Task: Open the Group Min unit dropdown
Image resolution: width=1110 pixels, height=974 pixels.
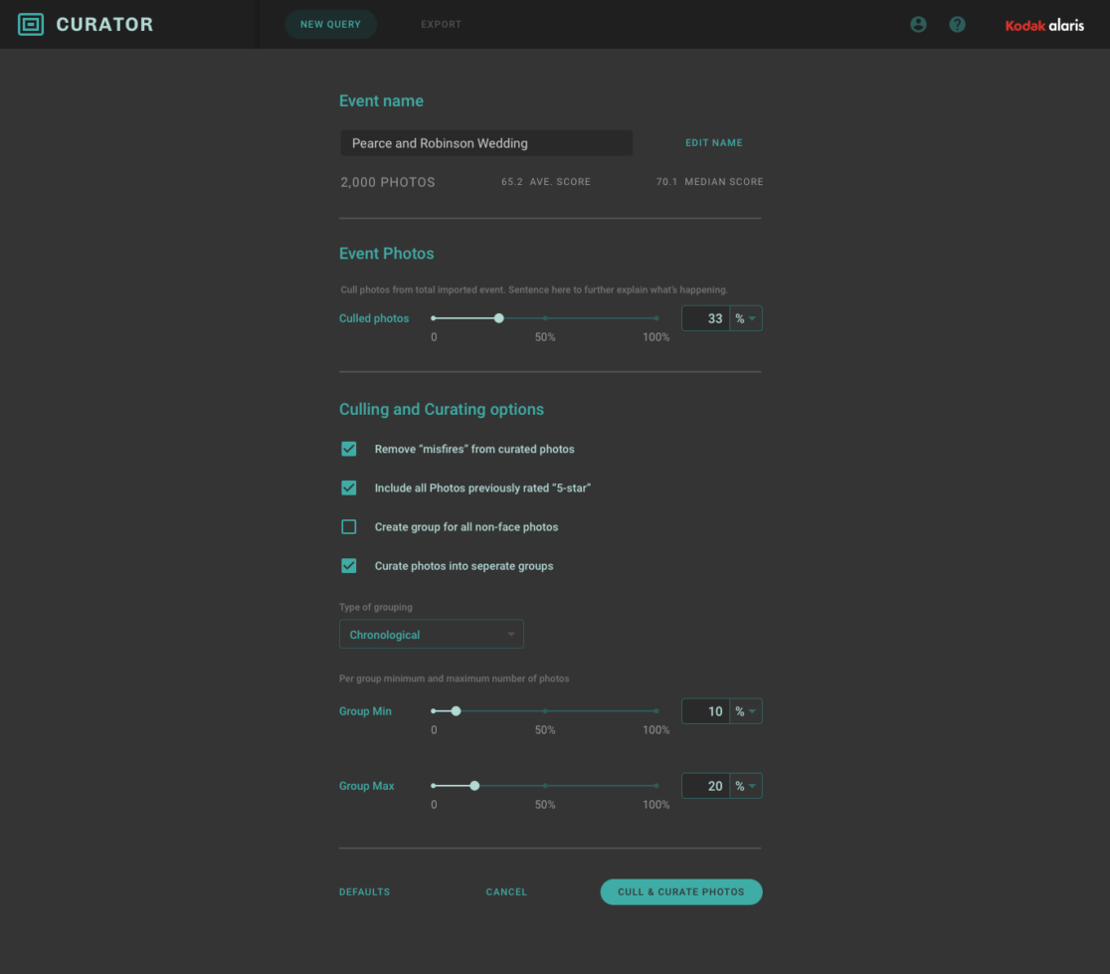Action: click(746, 711)
